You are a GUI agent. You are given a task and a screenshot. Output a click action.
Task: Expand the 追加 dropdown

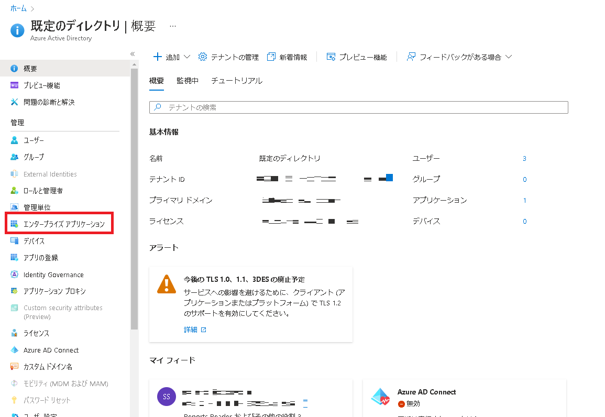(171, 57)
